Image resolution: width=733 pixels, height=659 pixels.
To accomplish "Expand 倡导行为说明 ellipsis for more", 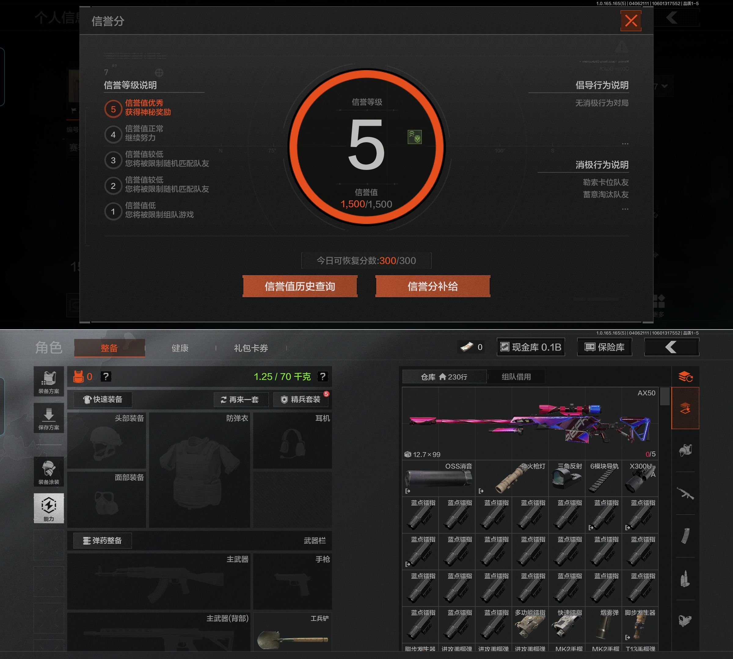I will click(x=625, y=144).
